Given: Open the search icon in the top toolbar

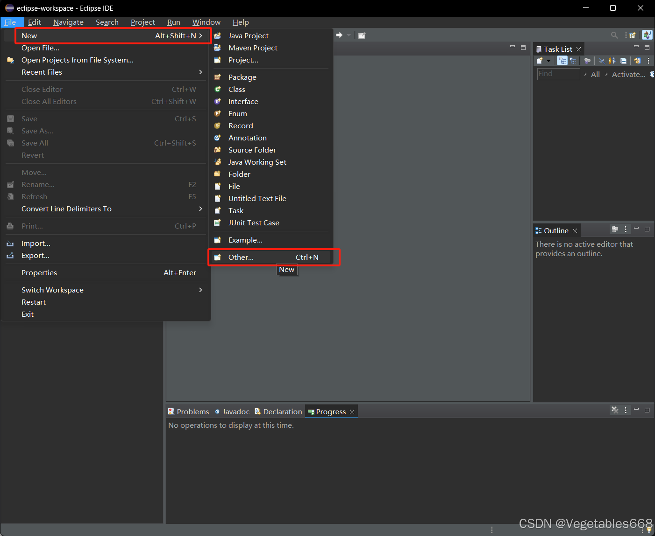Looking at the screenshot, I should click(614, 35).
